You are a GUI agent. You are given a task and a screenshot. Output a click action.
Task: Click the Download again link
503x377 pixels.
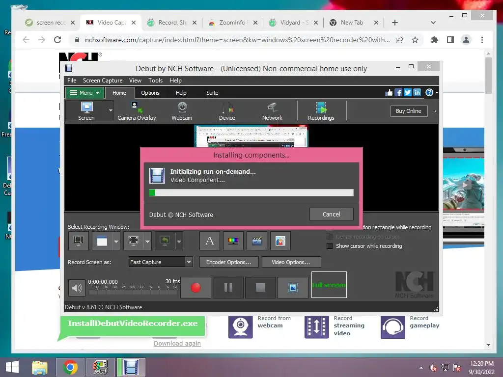177,343
